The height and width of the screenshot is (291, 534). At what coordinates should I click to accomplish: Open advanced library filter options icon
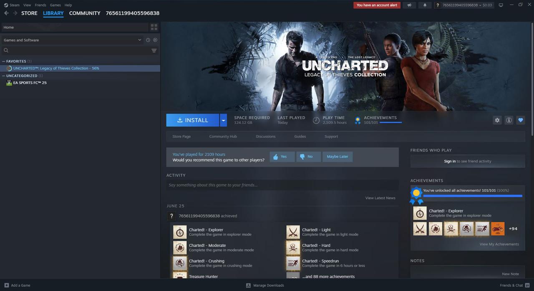(154, 51)
